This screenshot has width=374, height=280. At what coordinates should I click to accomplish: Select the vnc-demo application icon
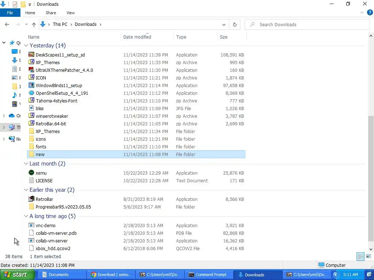(x=31, y=225)
